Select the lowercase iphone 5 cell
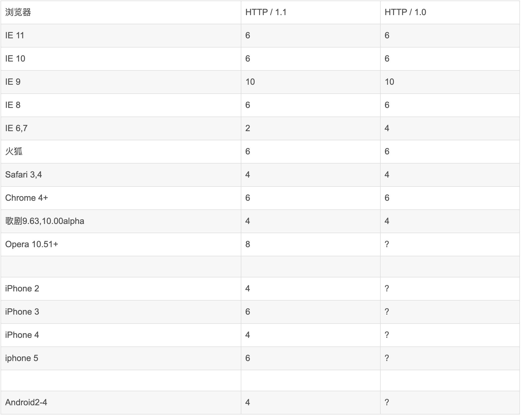The height and width of the screenshot is (415, 521). pyautogui.click(x=22, y=358)
